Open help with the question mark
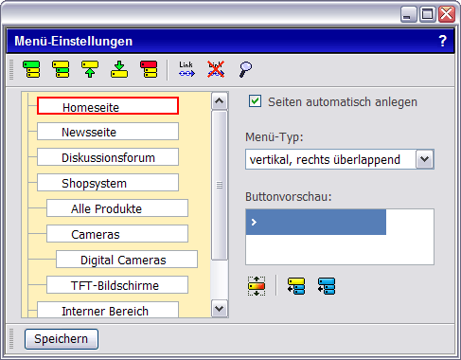 [x=443, y=41]
